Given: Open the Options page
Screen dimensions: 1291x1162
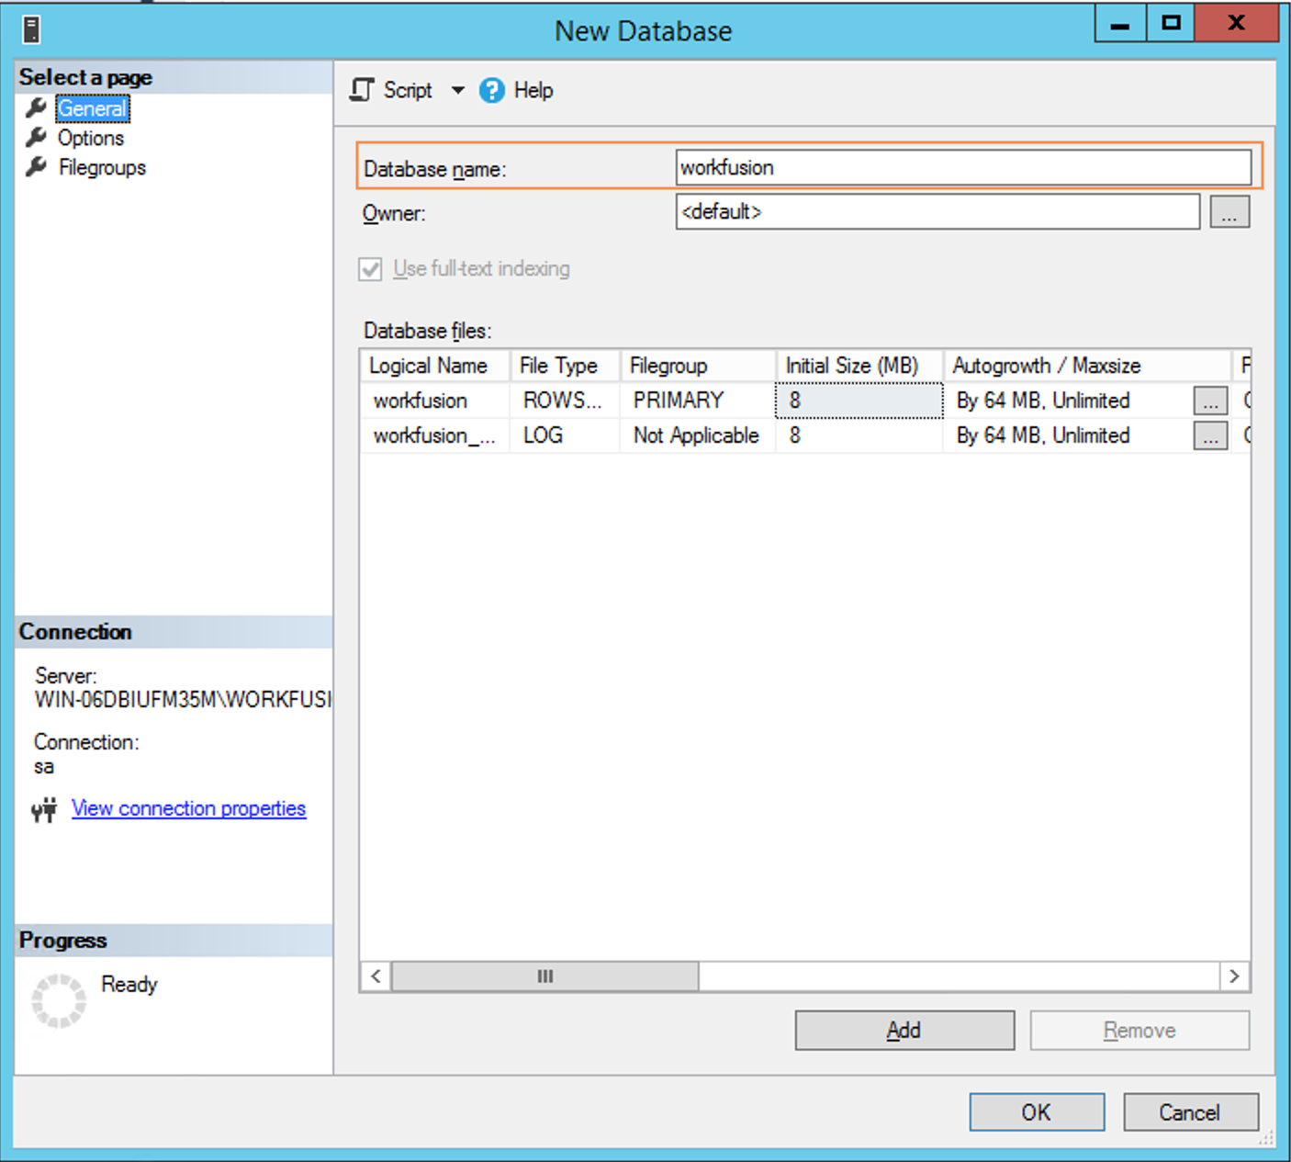Looking at the screenshot, I should [x=91, y=138].
